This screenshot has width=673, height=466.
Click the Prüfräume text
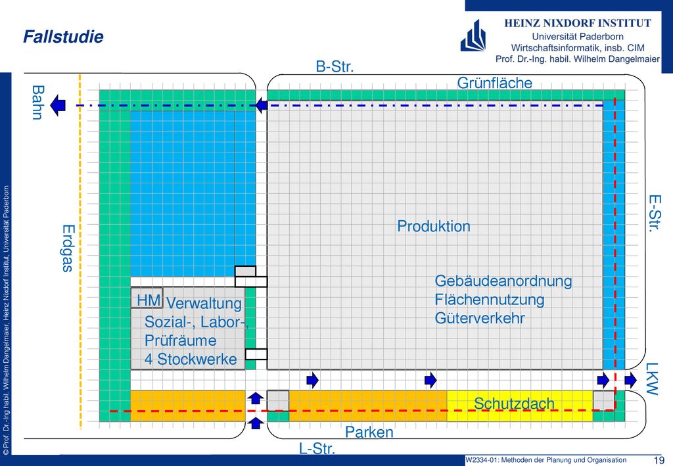point(180,340)
